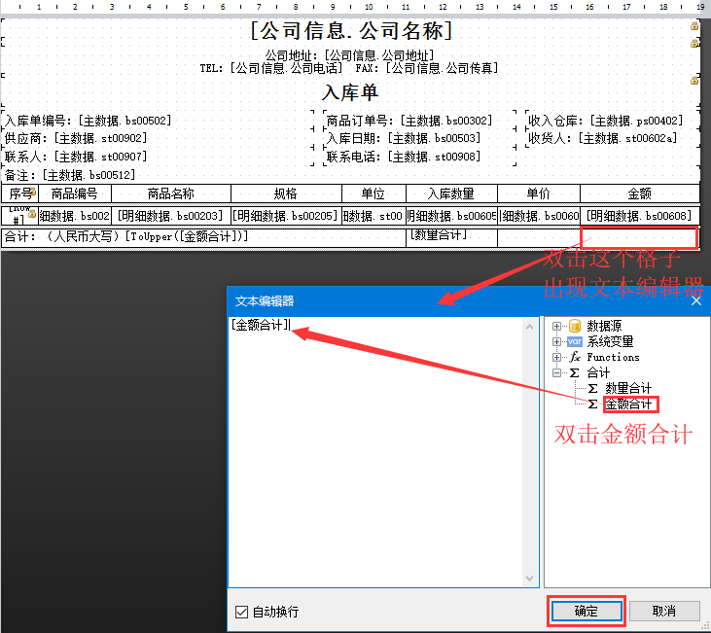This screenshot has height=633, width=711.
Task: Click inside the text area containing [金额合计]
Action: [x=379, y=447]
